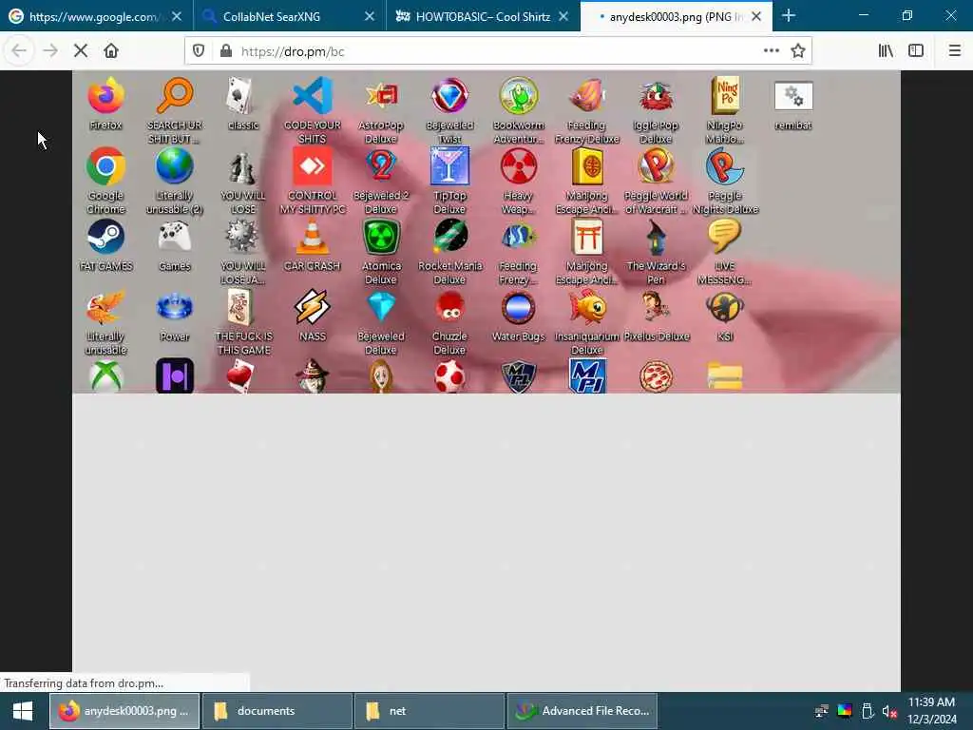This screenshot has width=973, height=730.
Task: Toggle the Firefox sidebar view
Action: [916, 51]
